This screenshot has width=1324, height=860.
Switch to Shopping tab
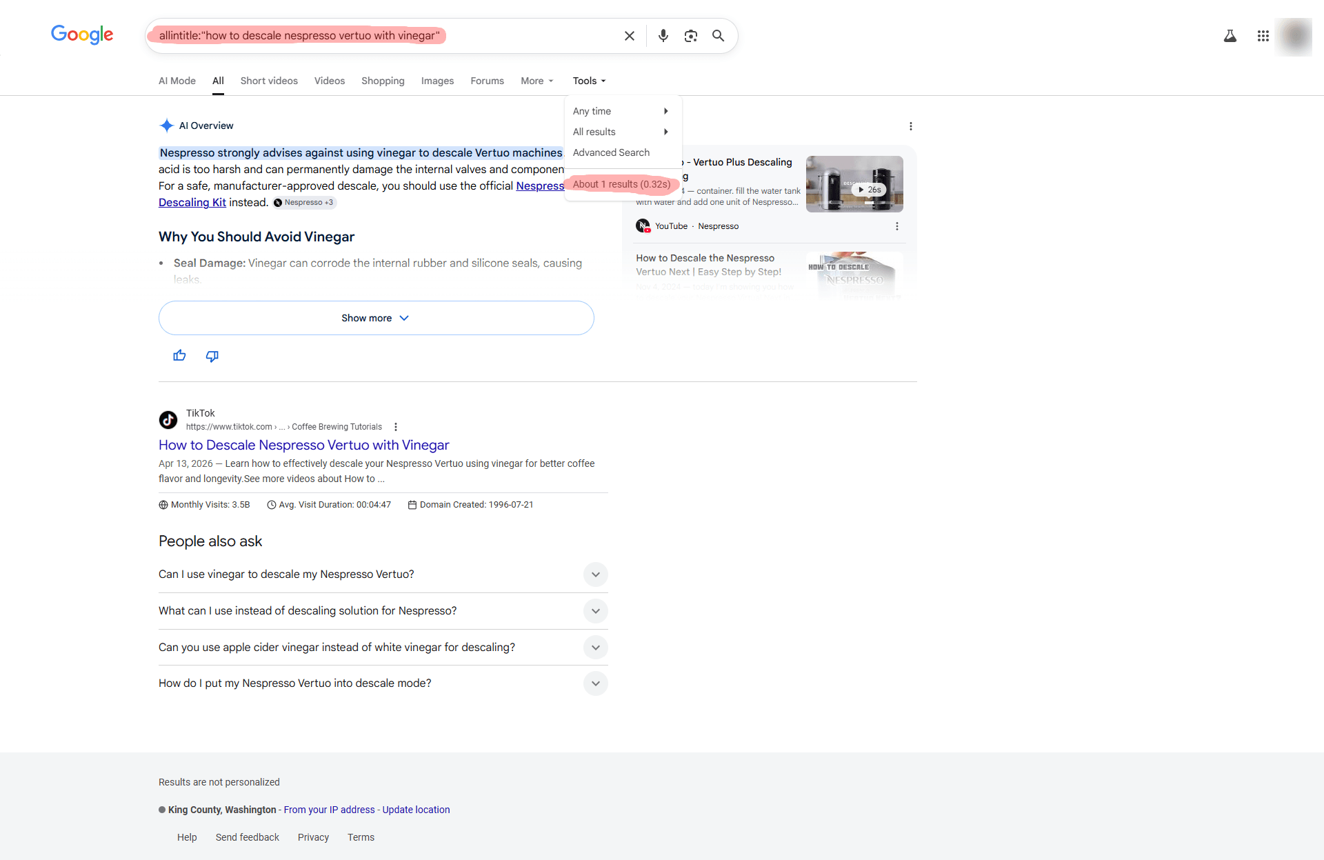pos(383,81)
